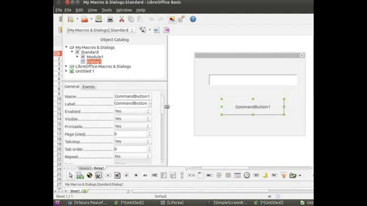Click Page (step) stepper arrows
Screen dimensions: 367x206
149,134
